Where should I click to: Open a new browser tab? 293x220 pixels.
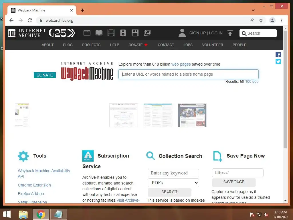pyautogui.click(x=82, y=10)
